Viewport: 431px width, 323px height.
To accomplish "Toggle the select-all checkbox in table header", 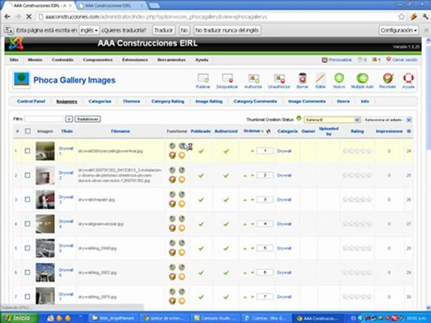I will (x=28, y=131).
